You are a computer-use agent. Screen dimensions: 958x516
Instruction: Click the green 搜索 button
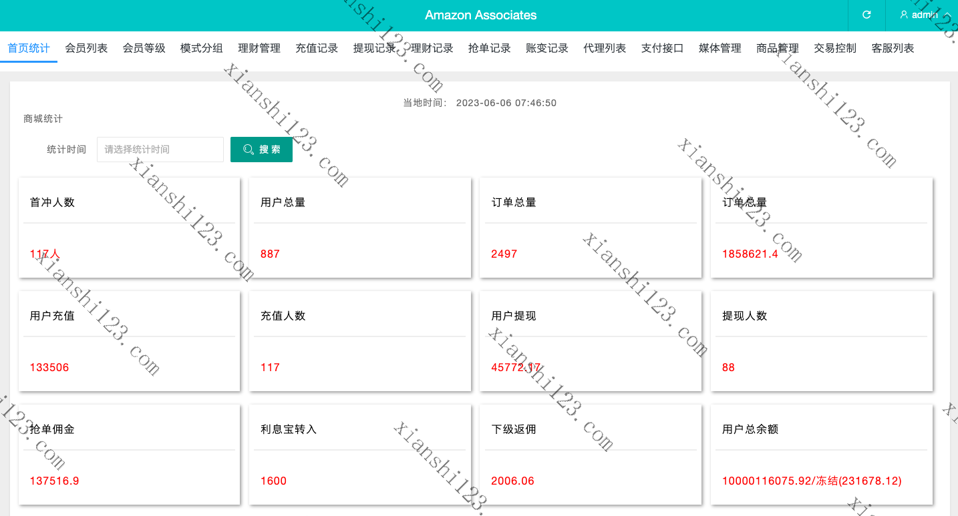[x=261, y=150]
